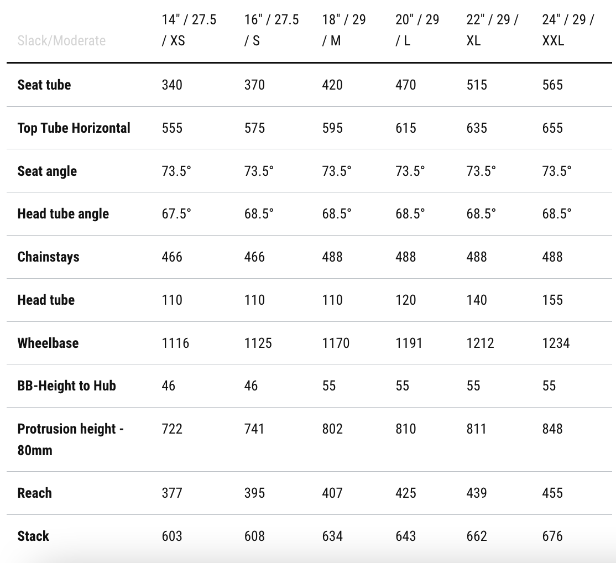
Task: Click the BB-Height to Hub row label
Action: [67, 385]
